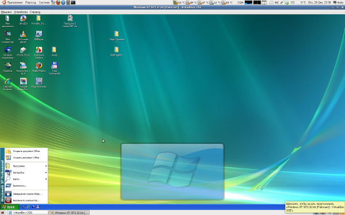
Task: Choose Log Off in the Start menu
Action: pyautogui.click(x=26, y=194)
